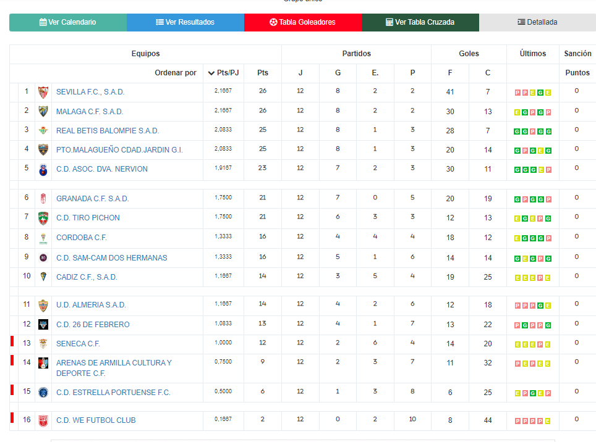596x442 pixels.
Task: Click the C.D. 26 de Febrero crest
Action: pyautogui.click(x=43, y=324)
